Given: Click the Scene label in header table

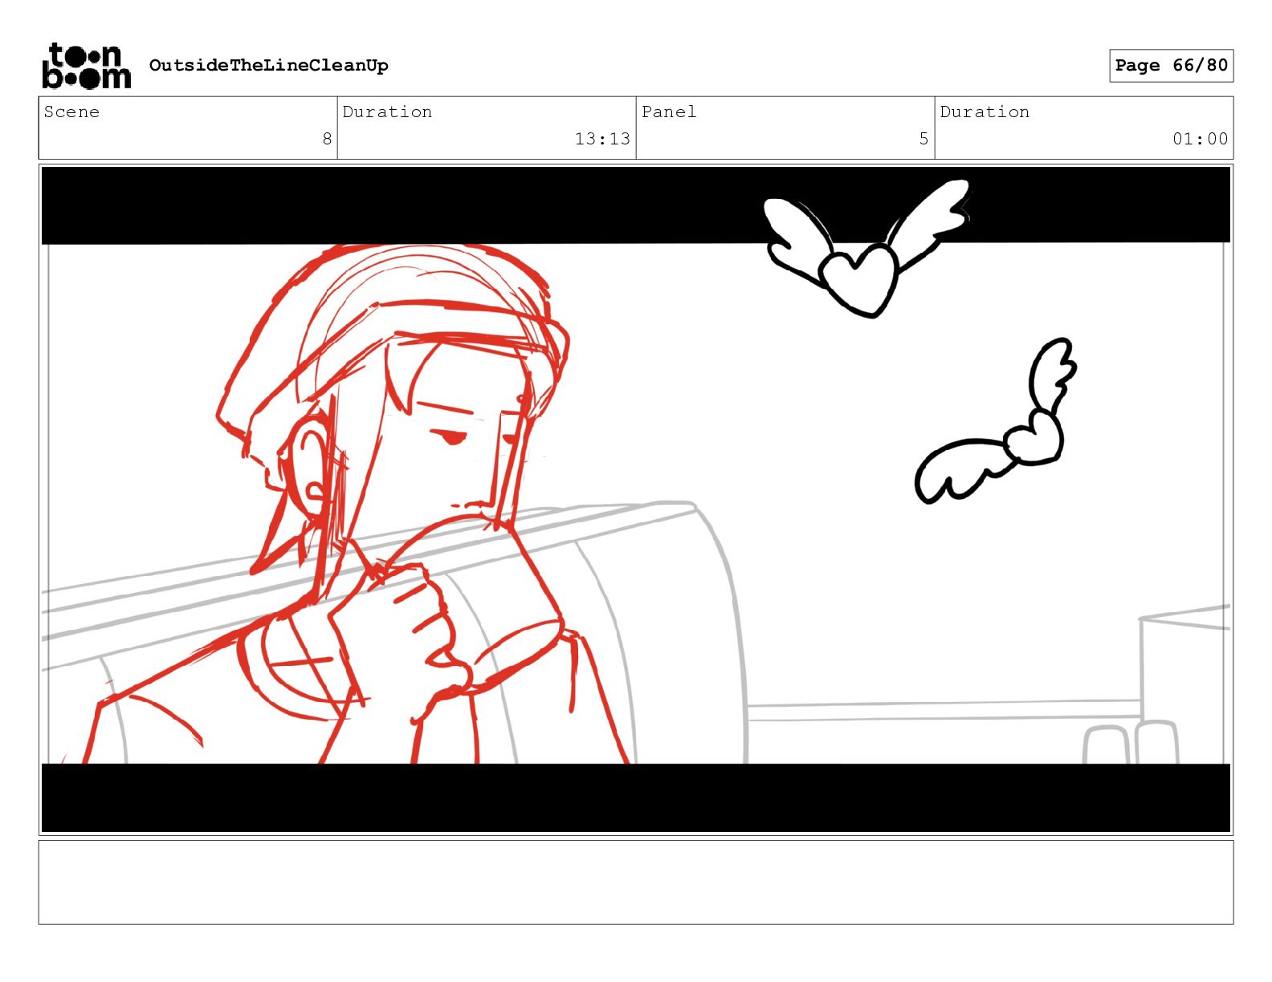Looking at the screenshot, I should (71, 112).
